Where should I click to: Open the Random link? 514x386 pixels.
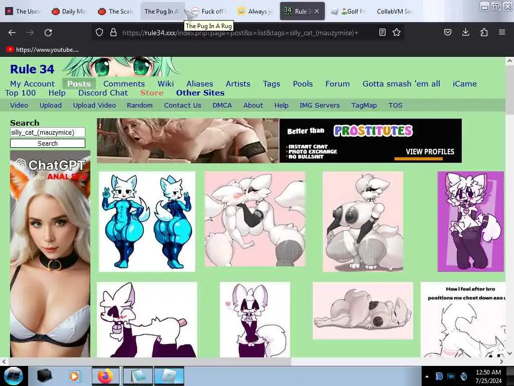click(140, 106)
